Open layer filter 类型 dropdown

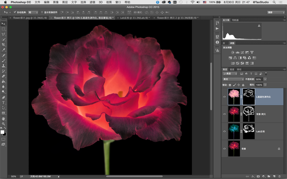230,74
